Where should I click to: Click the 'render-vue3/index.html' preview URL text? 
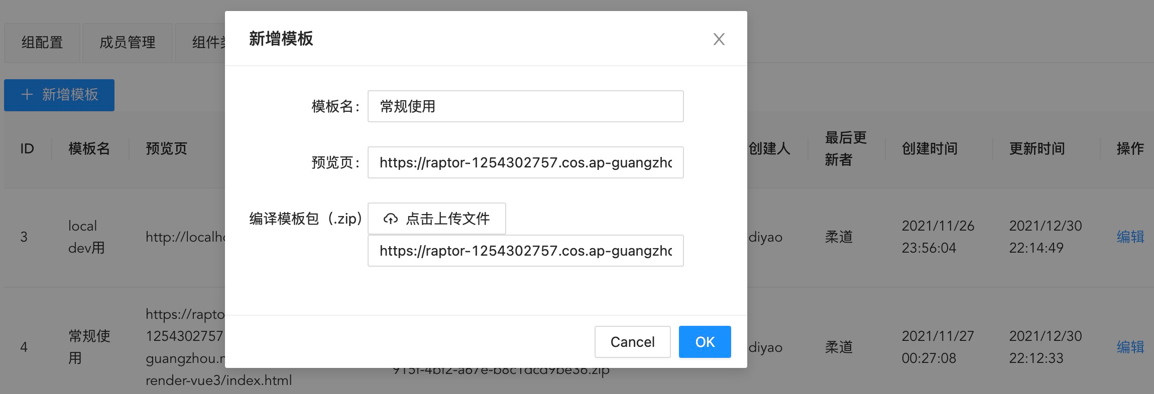click(218, 380)
